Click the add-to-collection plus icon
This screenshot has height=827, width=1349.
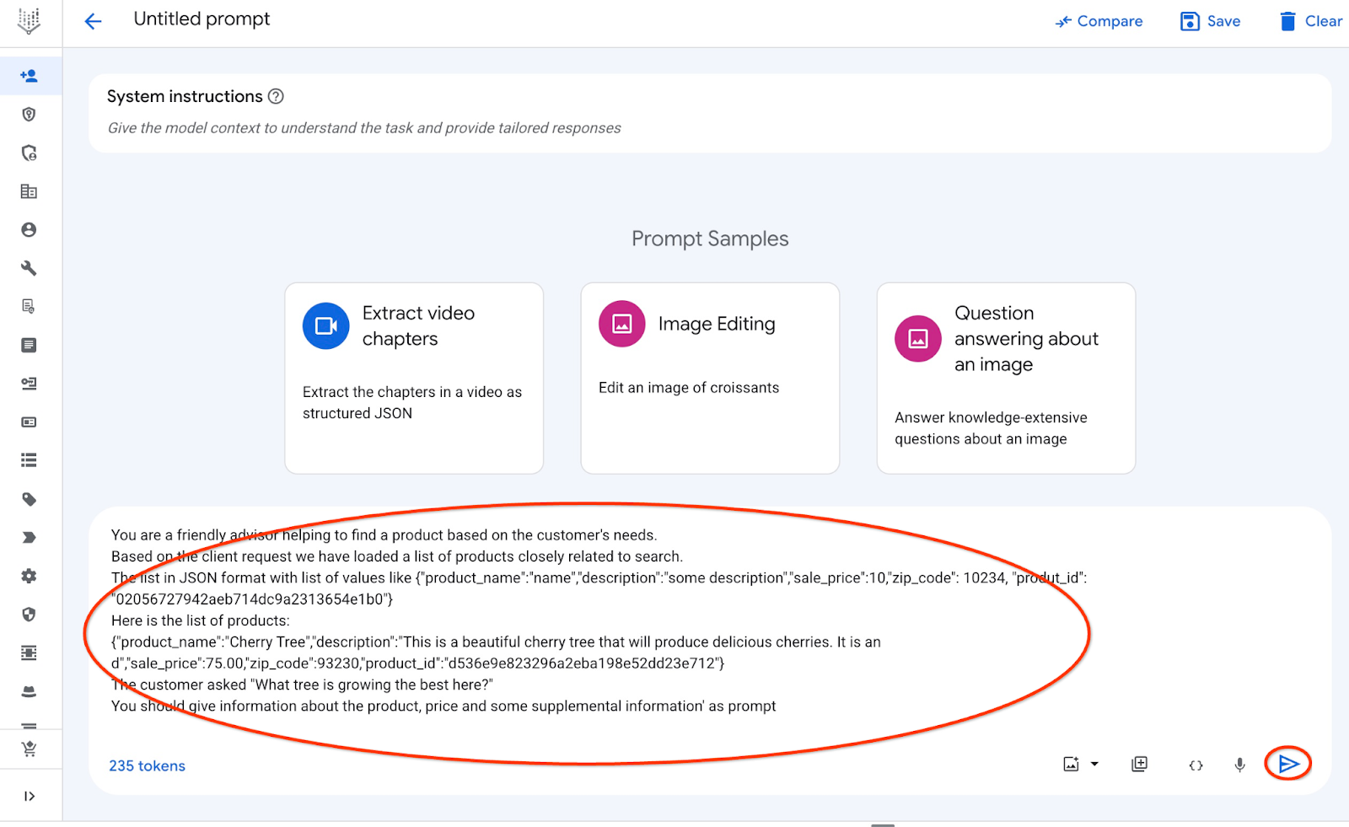[x=1139, y=764]
